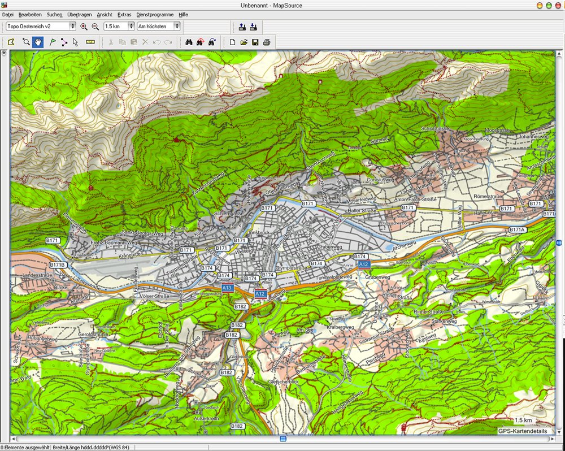Open Find Places with binoculars icon
Screen dimensions: 565x451
189,42
